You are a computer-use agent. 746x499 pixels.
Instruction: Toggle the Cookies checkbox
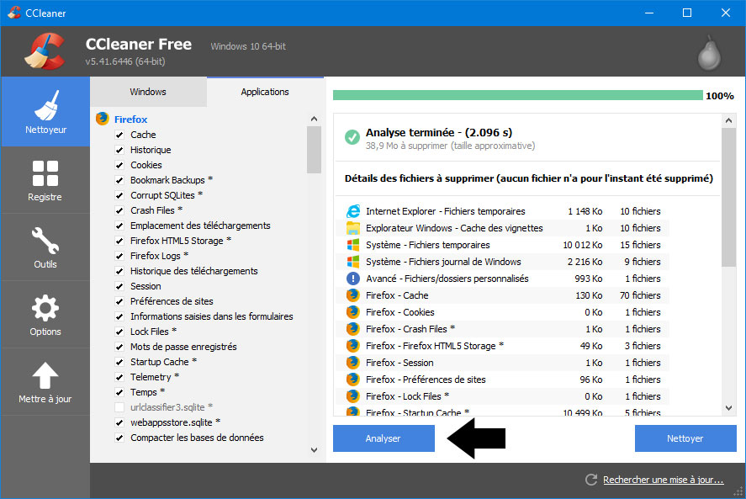[x=119, y=165]
